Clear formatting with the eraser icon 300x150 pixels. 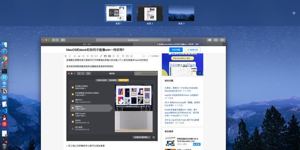click(x=123, y=56)
